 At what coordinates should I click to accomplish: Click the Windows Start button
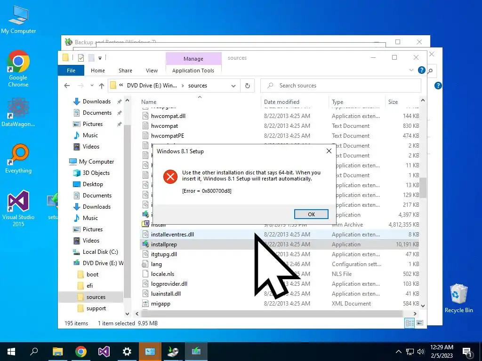pos(11,352)
